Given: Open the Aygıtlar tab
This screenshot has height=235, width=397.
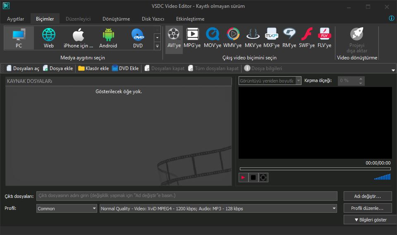Looking at the screenshot, I should (15, 19).
